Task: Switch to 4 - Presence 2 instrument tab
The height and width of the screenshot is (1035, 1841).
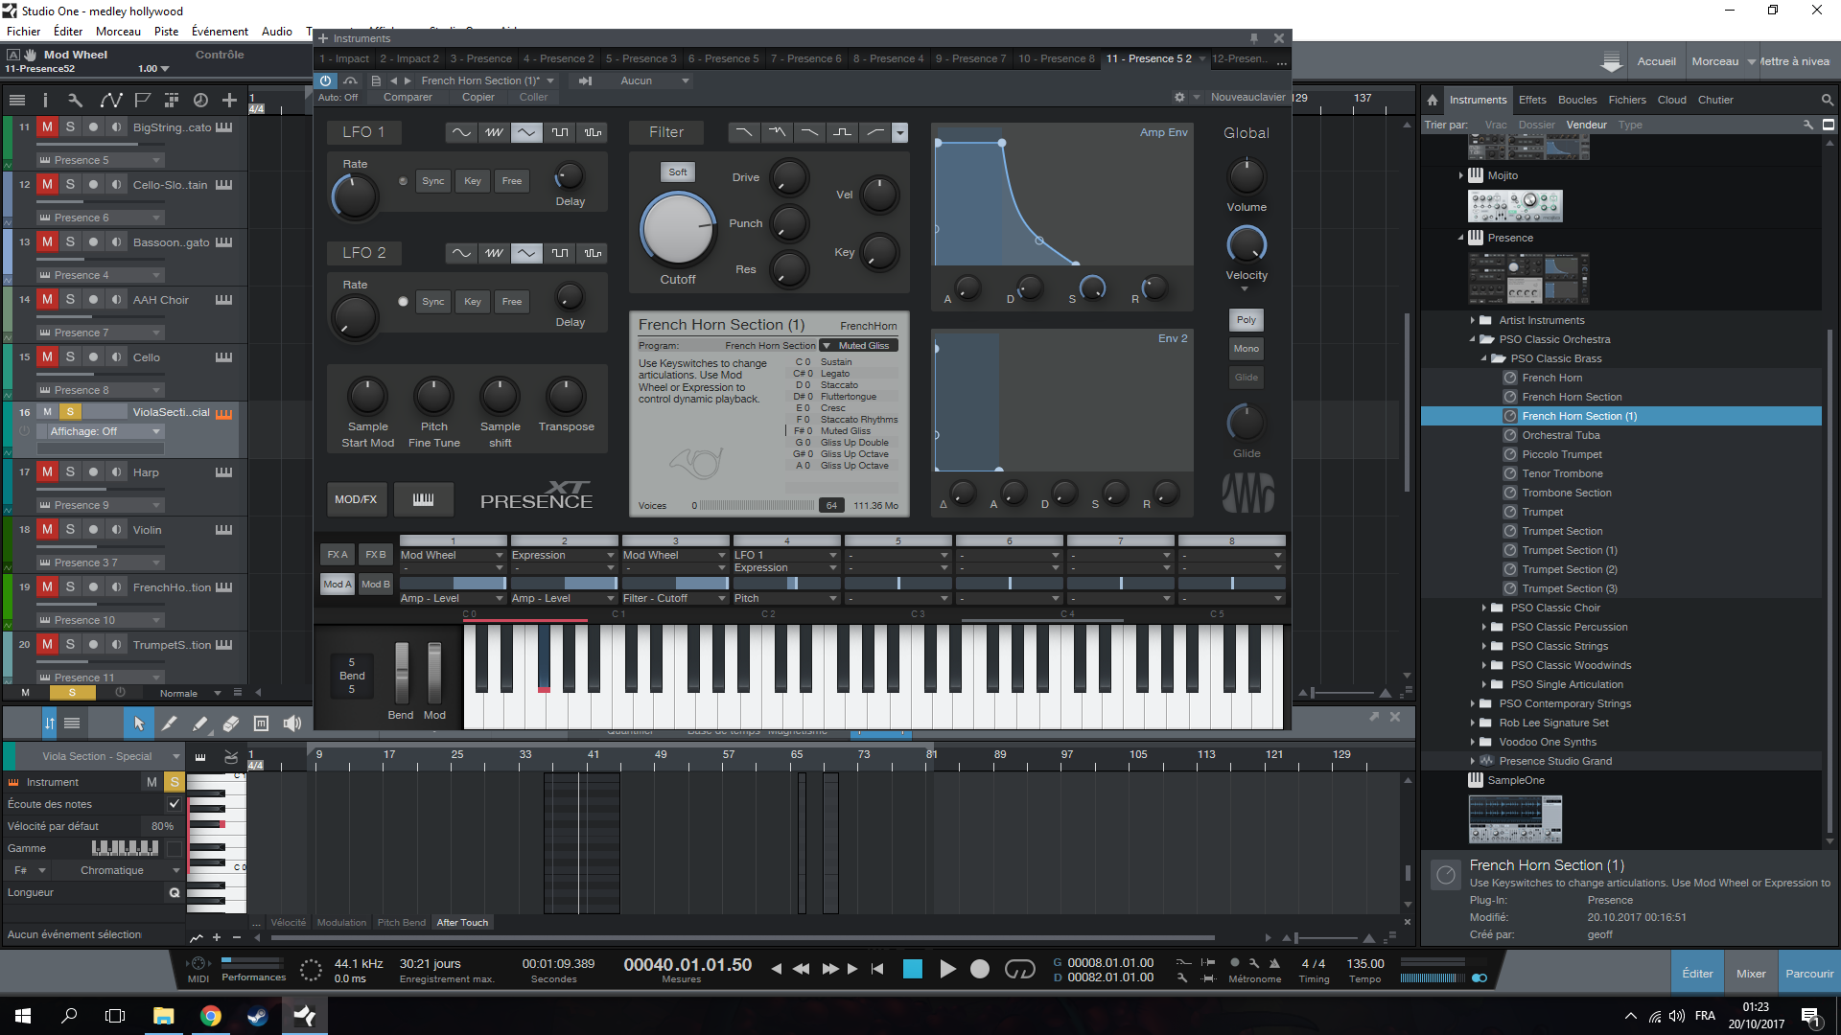Action: 559,58
